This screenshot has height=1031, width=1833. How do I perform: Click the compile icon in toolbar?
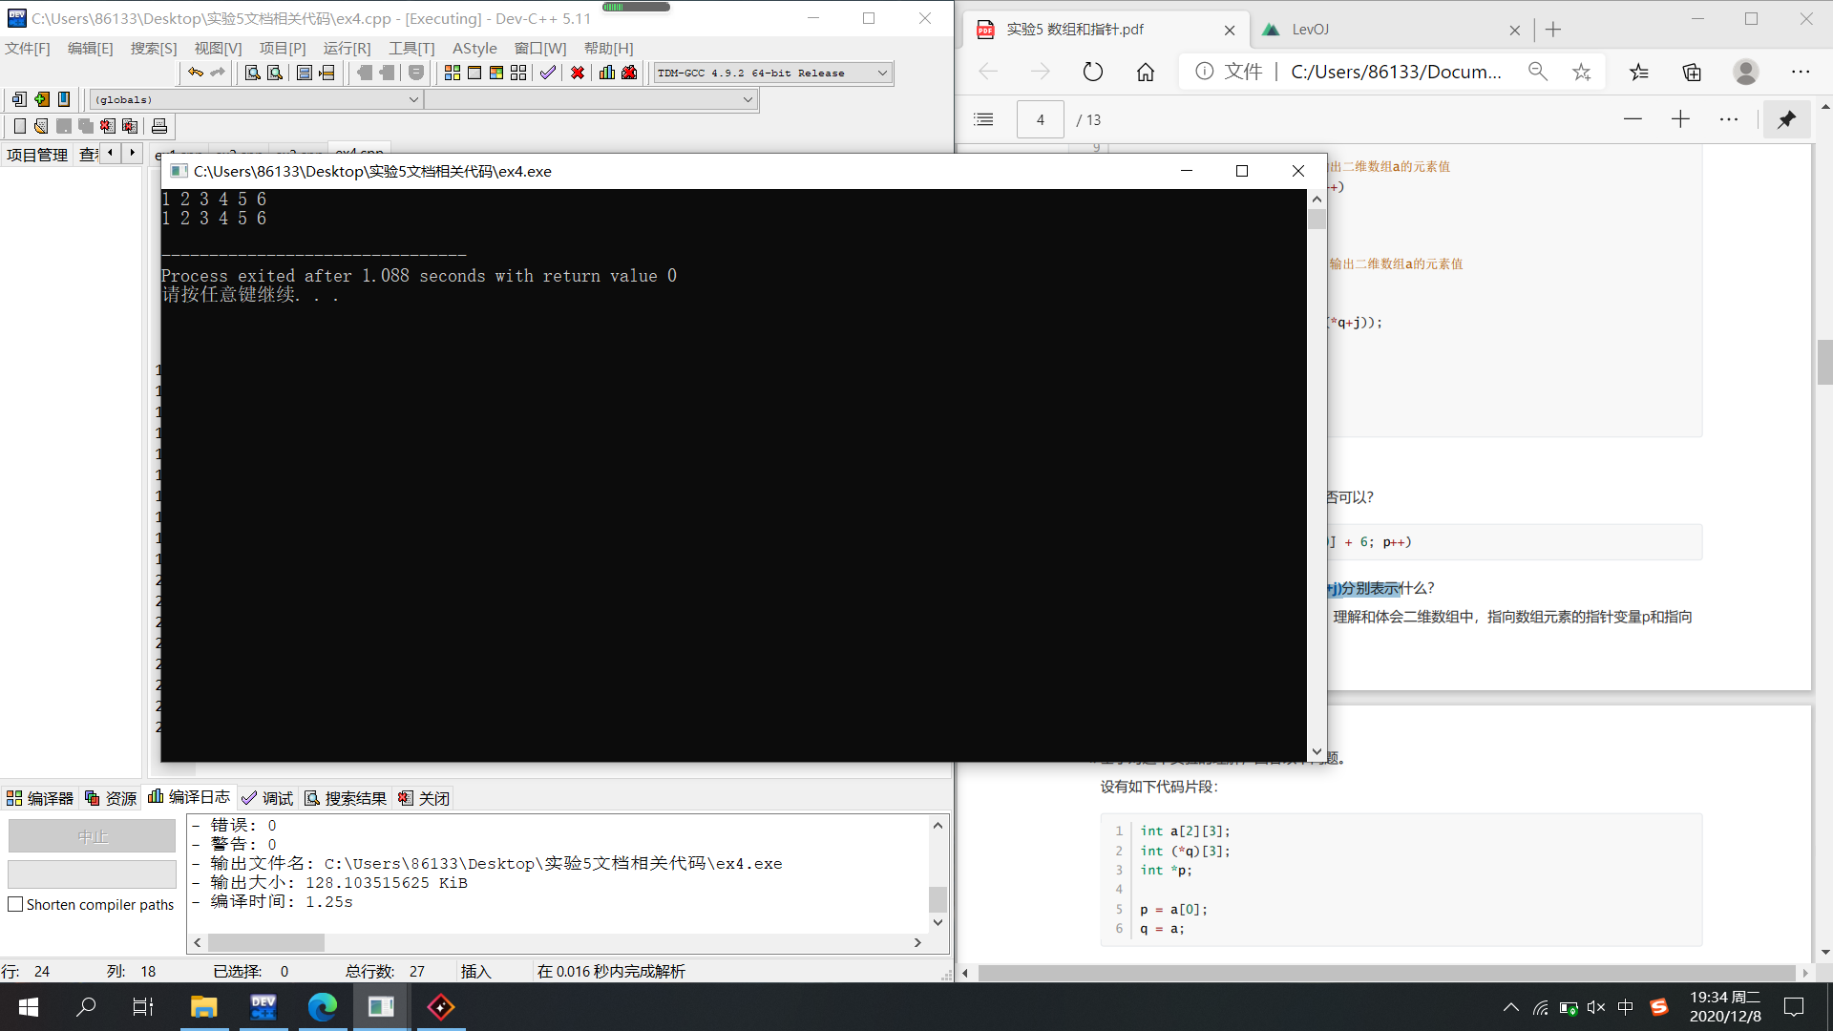(453, 73)
